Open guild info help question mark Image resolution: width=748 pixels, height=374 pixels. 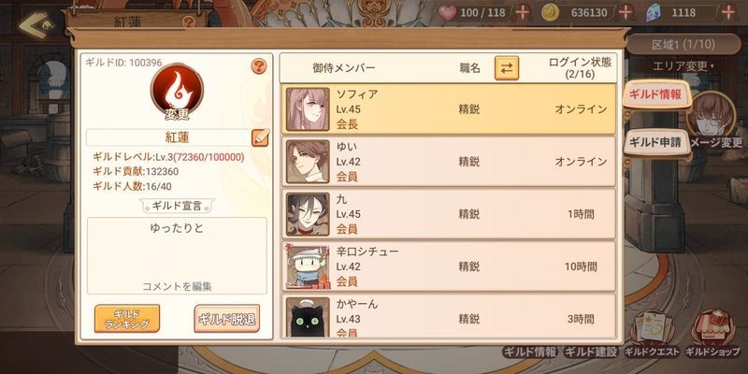[x=259, y=66]
